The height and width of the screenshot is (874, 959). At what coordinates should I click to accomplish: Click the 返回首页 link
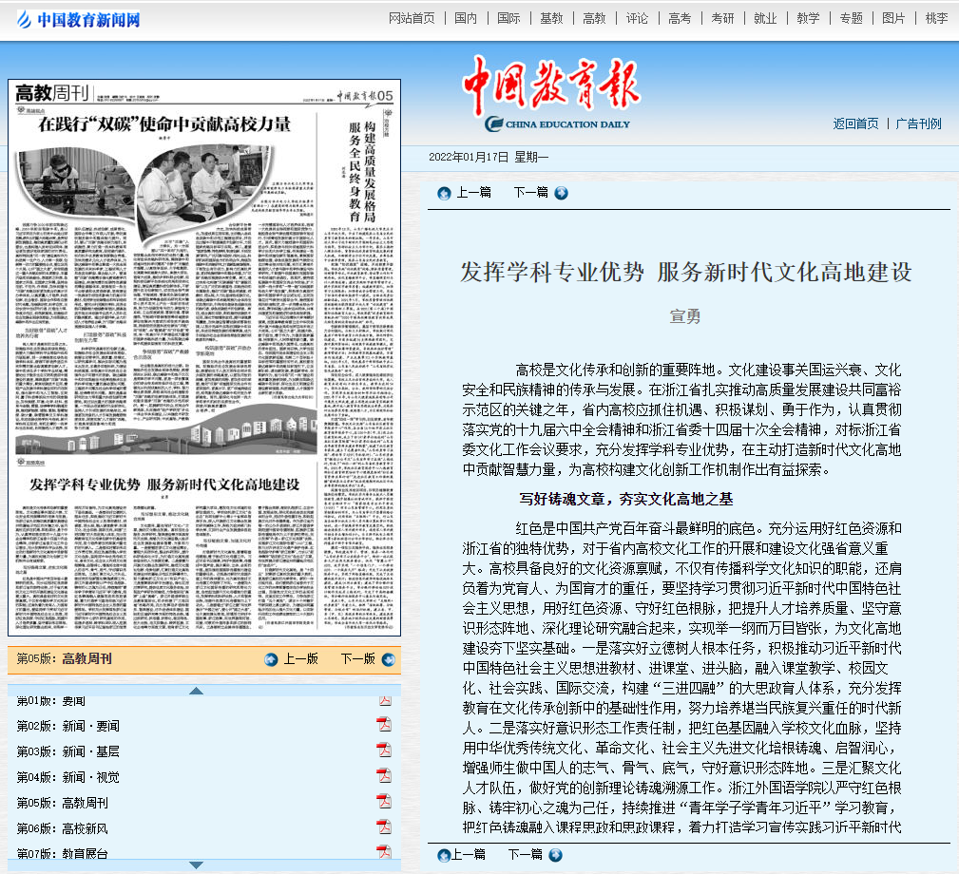click(855, 123)
